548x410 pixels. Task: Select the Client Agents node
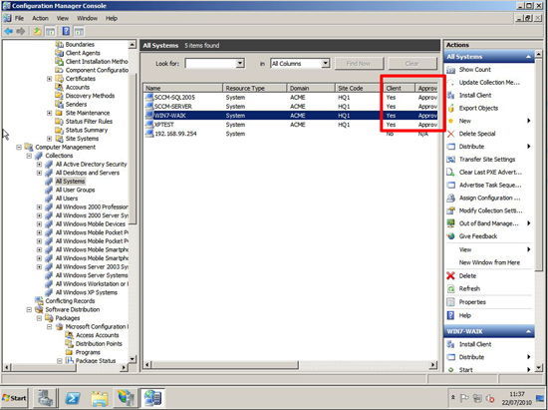pos(83,53)
